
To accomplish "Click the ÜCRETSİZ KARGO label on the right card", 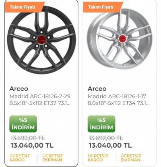I will click(98, 158).
